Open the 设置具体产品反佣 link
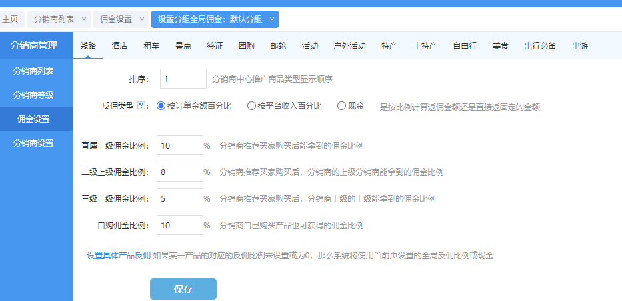Screen dimensions: 622x301 [x=119, y=255]
